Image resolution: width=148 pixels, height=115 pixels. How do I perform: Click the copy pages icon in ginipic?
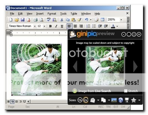point(103,100)
